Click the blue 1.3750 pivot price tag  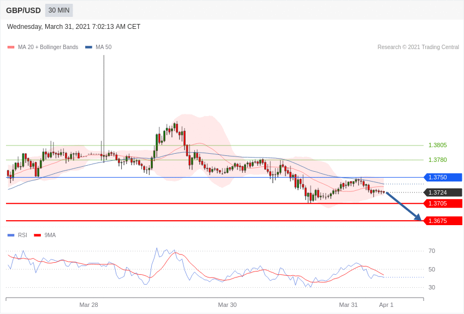[x=443, y=177]
